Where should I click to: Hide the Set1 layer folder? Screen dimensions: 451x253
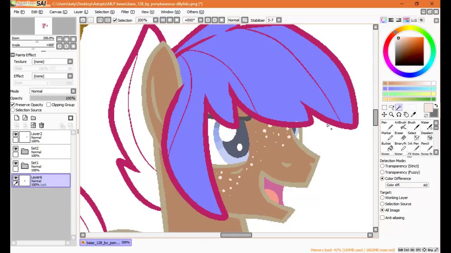pos(16,163)
